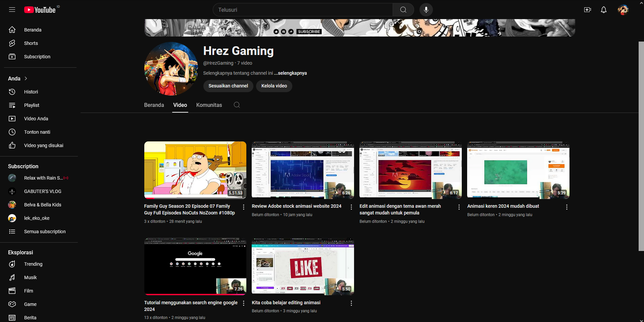Image resolution: width=644 pixels, height=322 pixels.
Task: Open Tutorial menggunakan search engine google title
Action: [x=191, y=306]
